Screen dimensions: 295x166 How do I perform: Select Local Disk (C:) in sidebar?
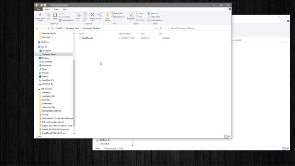[x=46, y=80]
